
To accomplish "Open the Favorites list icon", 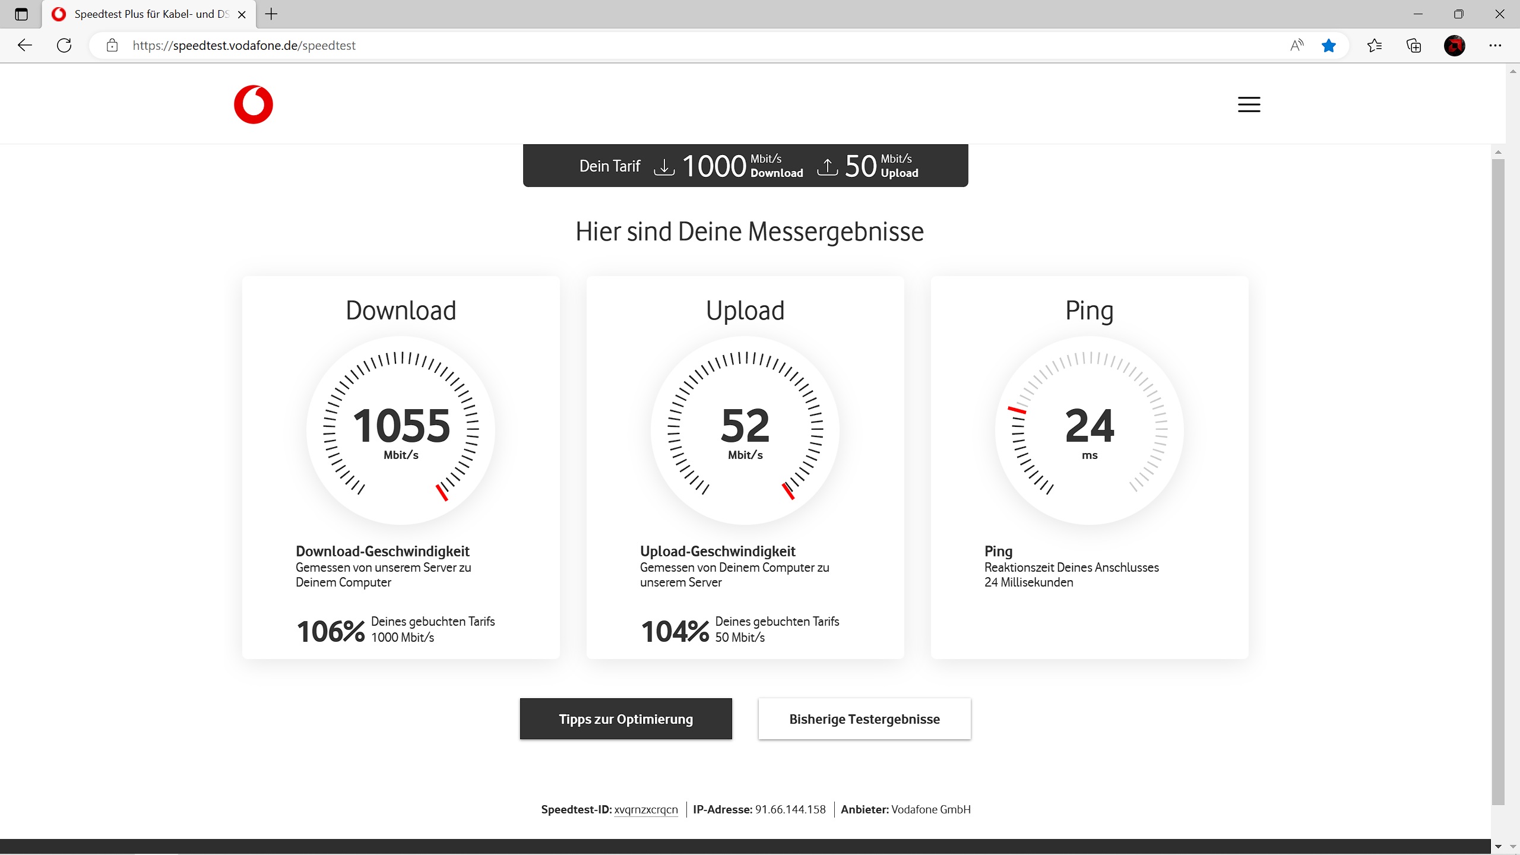I will pyautogui.click(x=1374, y=45).
